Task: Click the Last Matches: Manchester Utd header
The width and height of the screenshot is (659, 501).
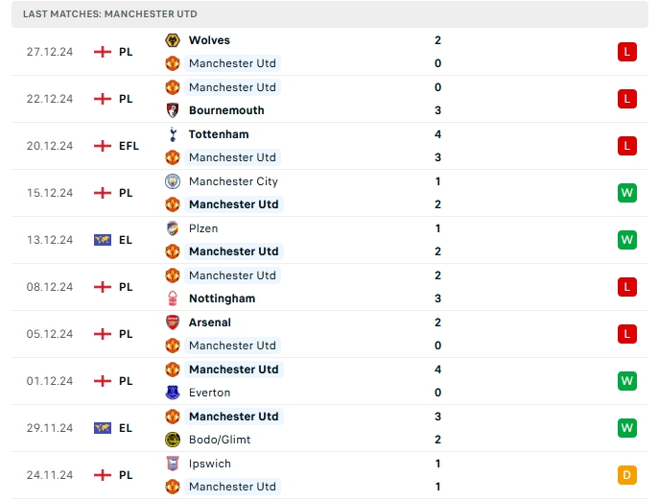Action: (x=110, y=14)
